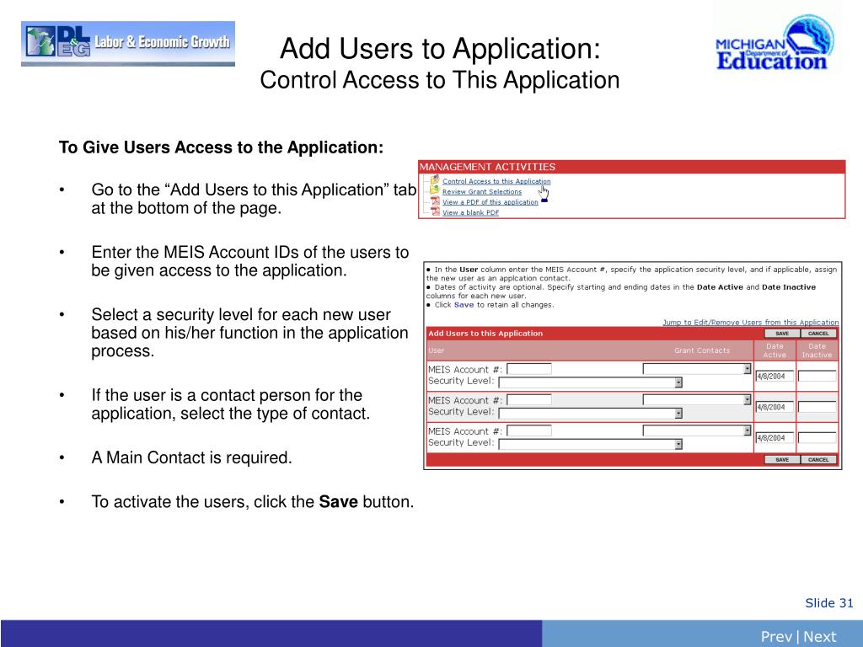Click the second row Date Inactive field
This screenshot has width=863, height=647.
tap(817, 407)
